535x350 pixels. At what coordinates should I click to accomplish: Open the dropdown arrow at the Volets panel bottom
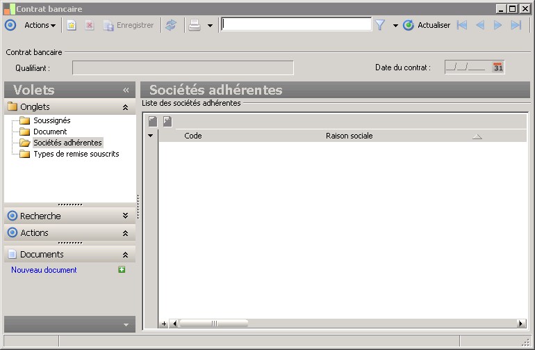pyautogui.click(x=126, y=325)
